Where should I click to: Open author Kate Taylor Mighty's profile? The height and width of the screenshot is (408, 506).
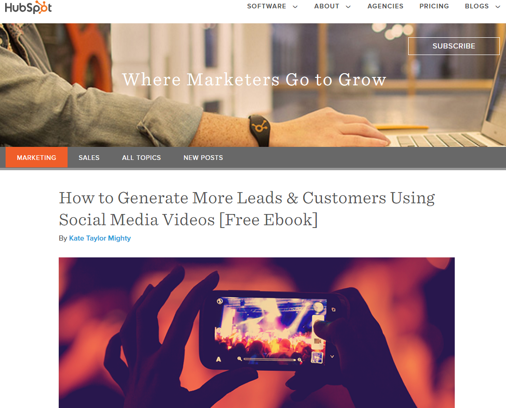(100, 238)
